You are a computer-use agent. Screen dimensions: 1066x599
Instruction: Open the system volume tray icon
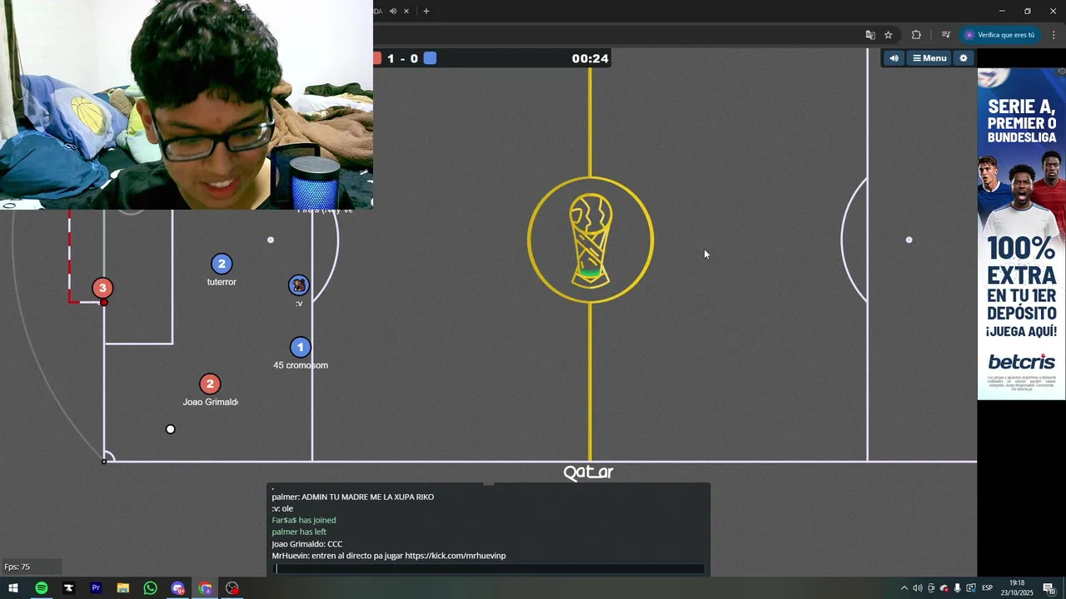(918, 588)
